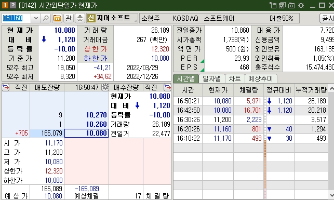334x200 pixels.
Task: Switch to the '차트' tab
Action: (x=234, y=78)
